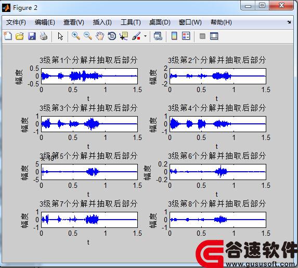Click the waveform plot of 3级第4个 subplot
Image resolution: width=298 pixels, height=268 pixels.
coord(218,124)
